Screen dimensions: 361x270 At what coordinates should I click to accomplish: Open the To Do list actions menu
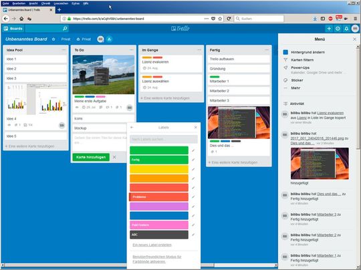(x=132, y=49)
